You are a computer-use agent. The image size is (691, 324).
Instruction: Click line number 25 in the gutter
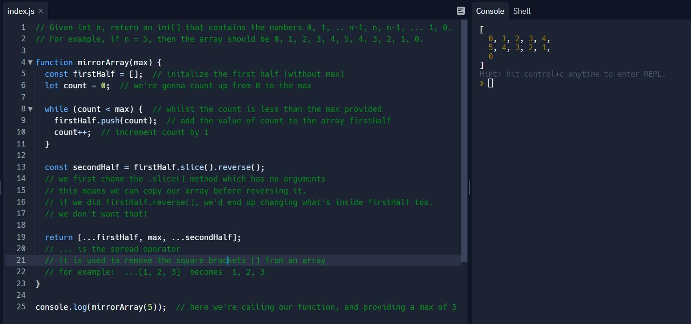[x=21, y=307]
